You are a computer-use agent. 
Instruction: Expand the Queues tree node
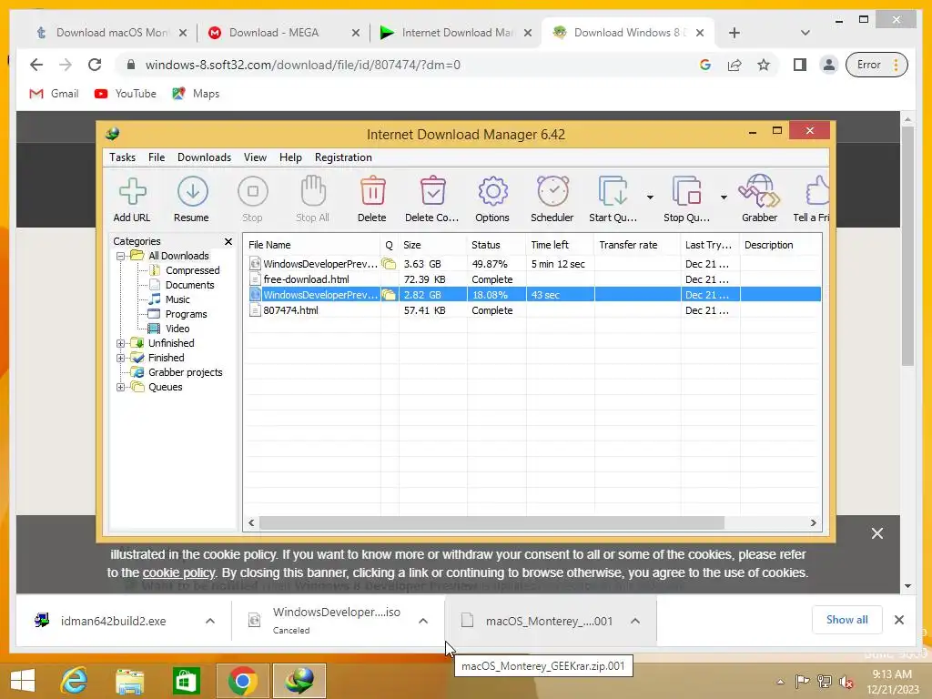pyautogui.click(x=121, y=388)
